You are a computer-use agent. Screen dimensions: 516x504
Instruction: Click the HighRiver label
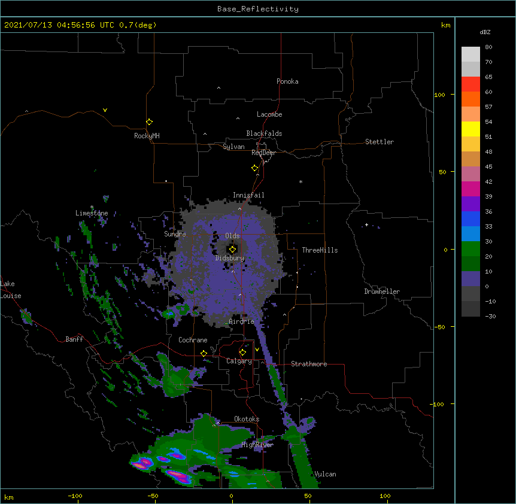[257, 445]
